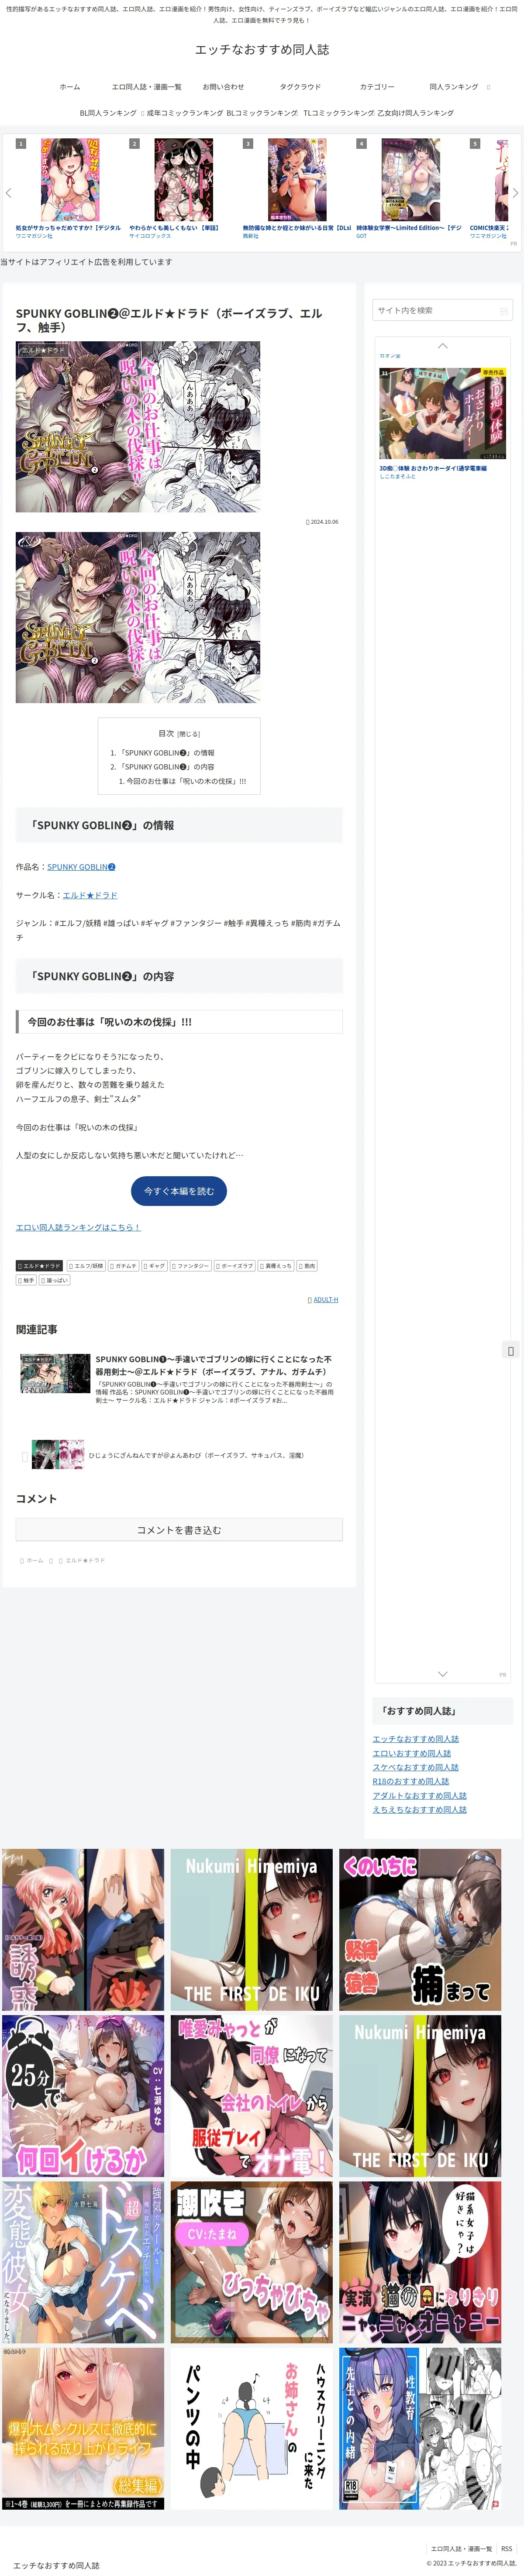Screen dimensions: 524x2576
Task: Click the site title at the page top
Action: pyautogui.click(x=262, y=49)
